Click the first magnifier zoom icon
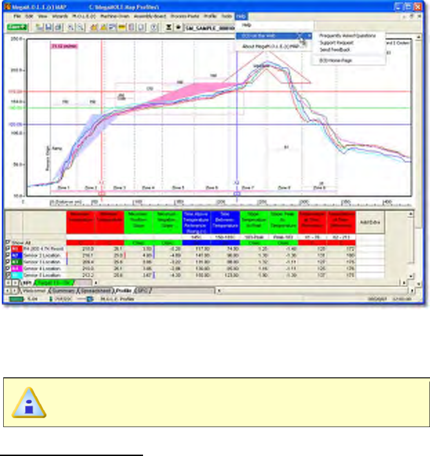The width and height of the screenshot is (430, 456). [71, 27]
